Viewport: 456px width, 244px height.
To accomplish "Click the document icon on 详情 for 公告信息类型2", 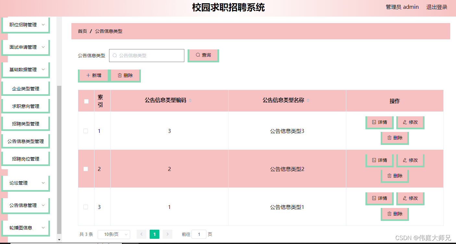I will pyautogui.click(x=374, y=160).
